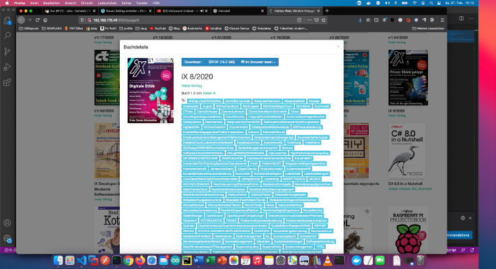Click the iX 8/2020 cover thumbnail
This screenshot has width=496, height=269.
151,90
